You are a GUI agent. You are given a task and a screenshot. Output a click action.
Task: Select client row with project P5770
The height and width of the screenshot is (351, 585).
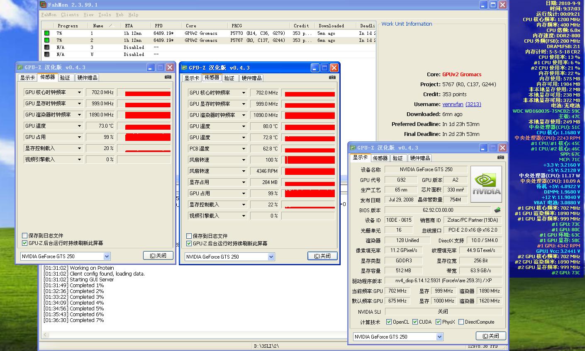point(209,33)
